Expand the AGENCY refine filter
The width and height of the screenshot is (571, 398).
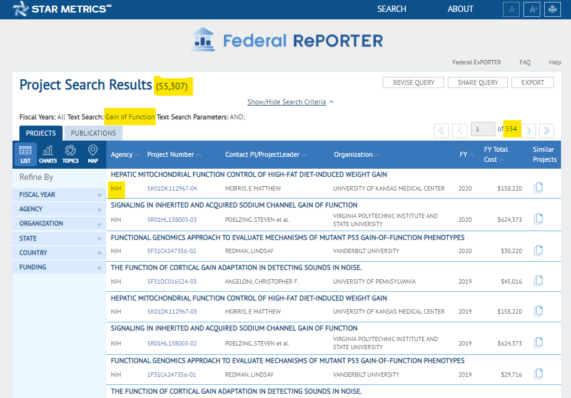click(x=59, y=209)
